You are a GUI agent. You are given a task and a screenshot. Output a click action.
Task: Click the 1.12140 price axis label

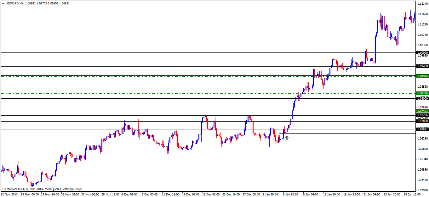coord(423,4)
